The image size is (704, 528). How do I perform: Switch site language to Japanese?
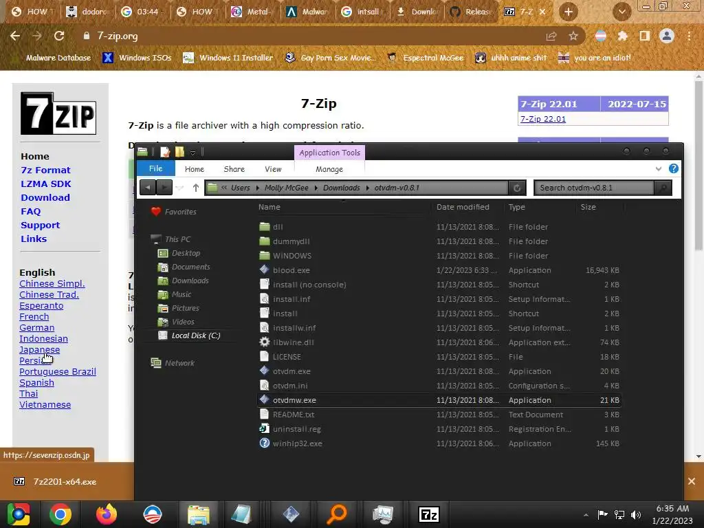tap(39, 350)
